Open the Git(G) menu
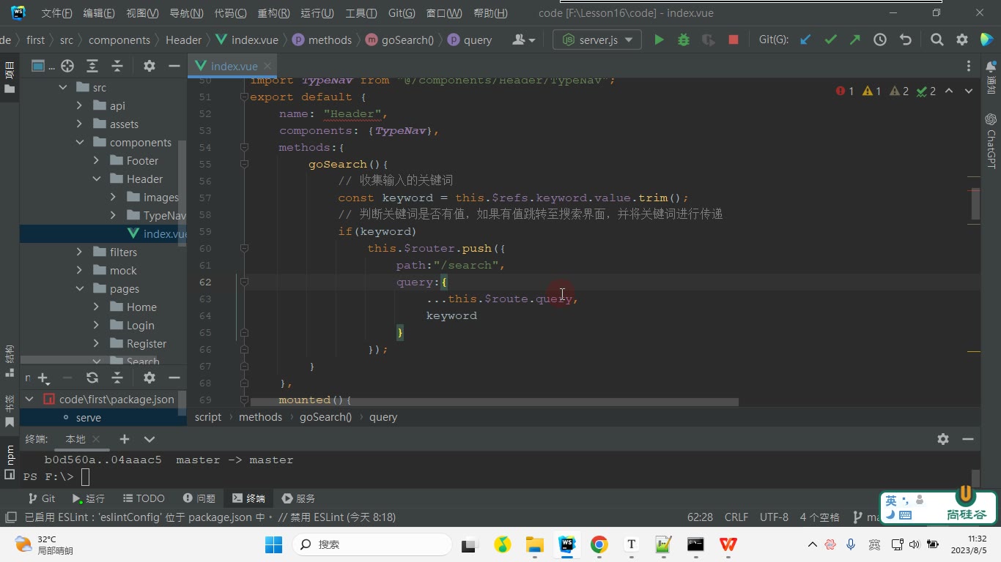This screenshot has width=1001, height=562. (x=402, y=13)
